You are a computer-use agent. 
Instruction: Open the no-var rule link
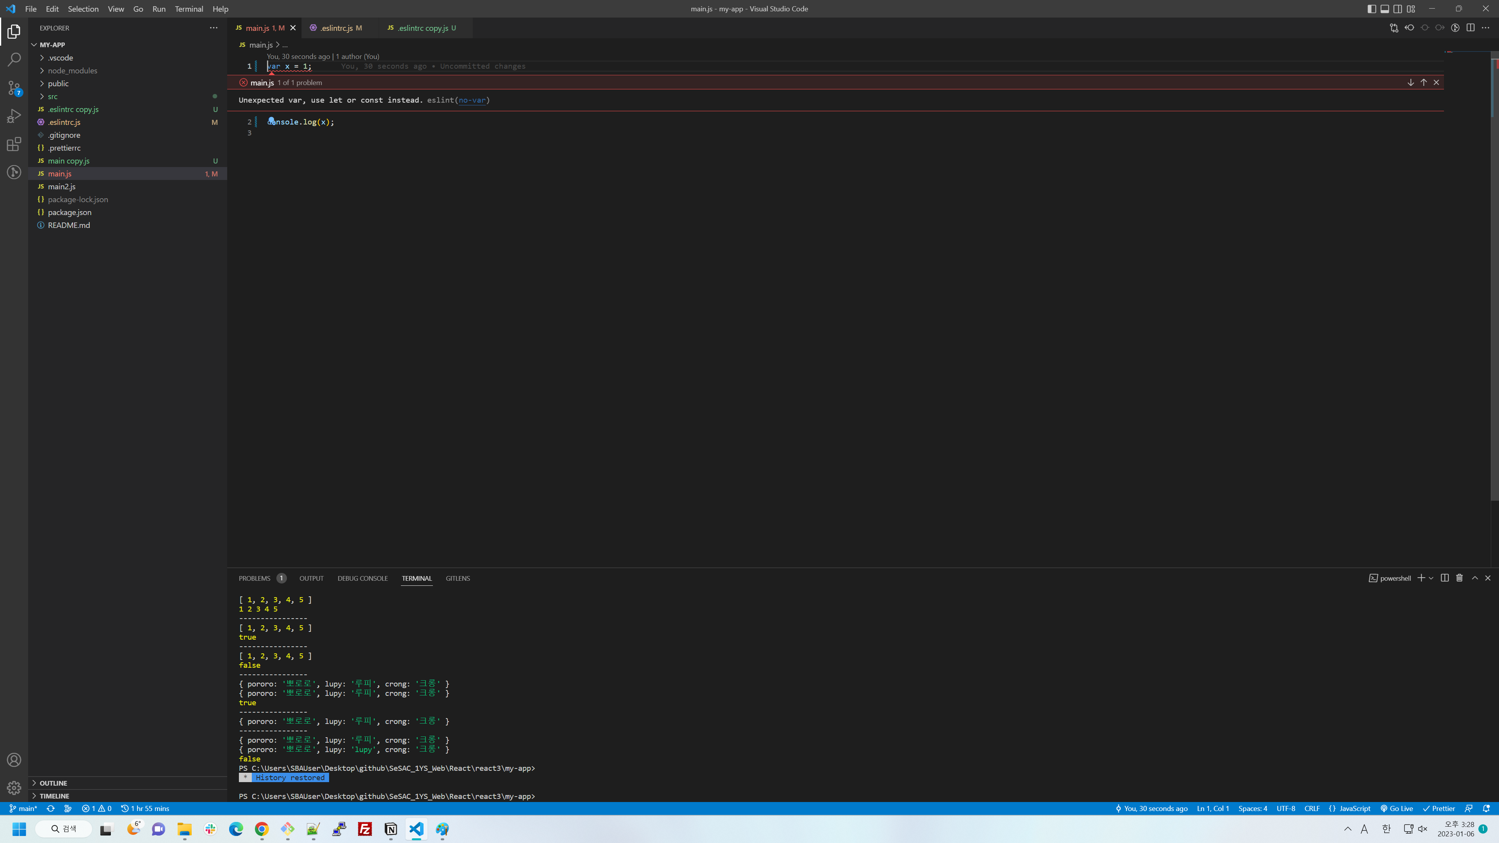coord(471,100)
